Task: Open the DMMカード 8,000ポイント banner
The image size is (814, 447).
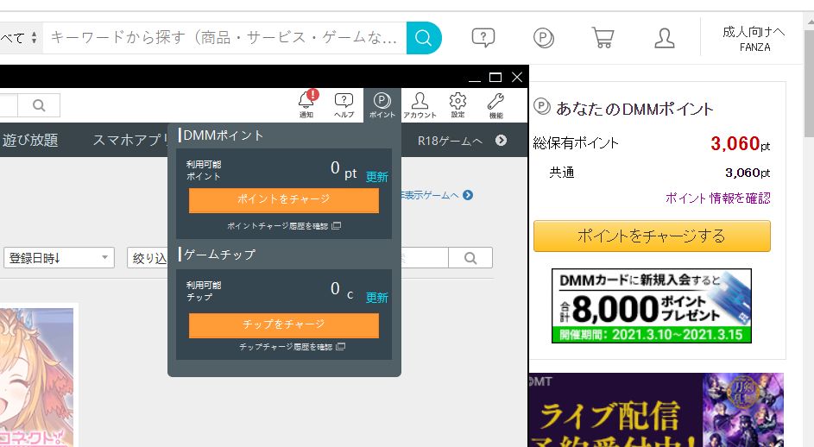Action: click(652, 305)
